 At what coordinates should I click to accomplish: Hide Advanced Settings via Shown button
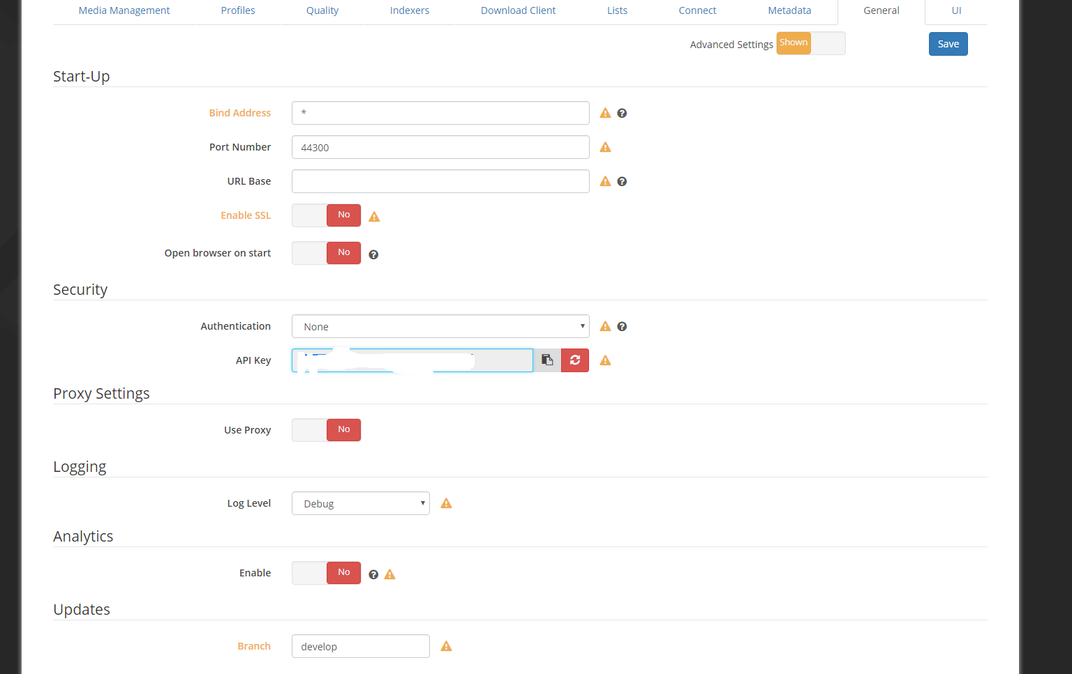pos(794,43)
